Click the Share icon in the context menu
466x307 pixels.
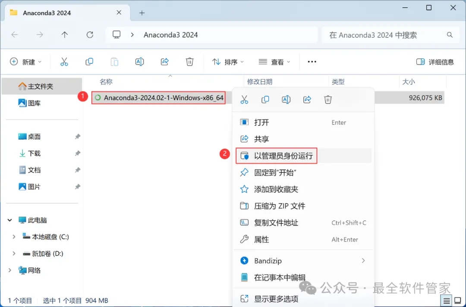click(x=307, y=100)
